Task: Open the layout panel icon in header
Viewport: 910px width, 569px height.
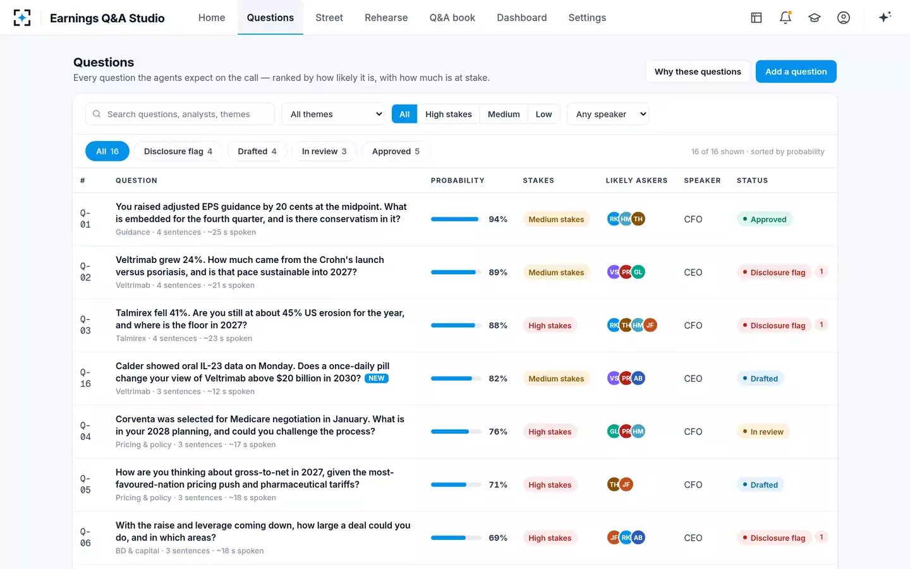Action: click(x=756, y=18)
